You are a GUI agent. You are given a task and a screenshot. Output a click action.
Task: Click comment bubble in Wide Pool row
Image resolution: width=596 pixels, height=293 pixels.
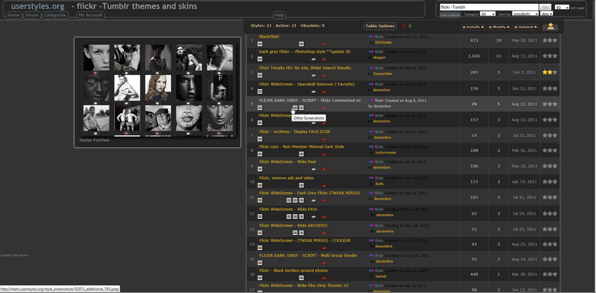tap(314, 169)
